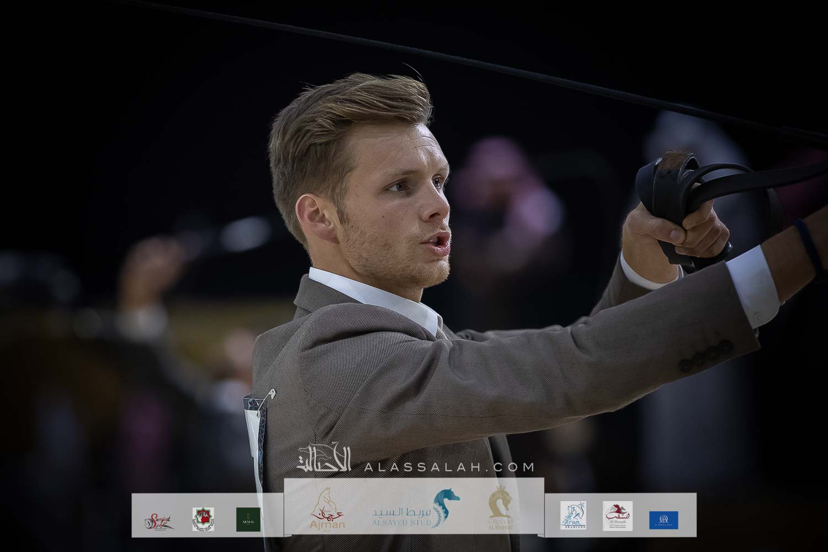Click the Aryam Arabians logo
This screenshot has height=552, width=828.
[573, 516]
